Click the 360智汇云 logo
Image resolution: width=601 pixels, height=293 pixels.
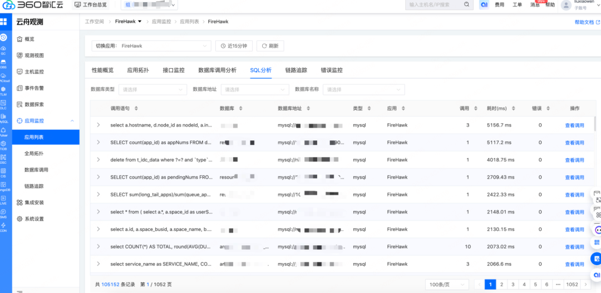pyautogui.click(x=33, y=5)
